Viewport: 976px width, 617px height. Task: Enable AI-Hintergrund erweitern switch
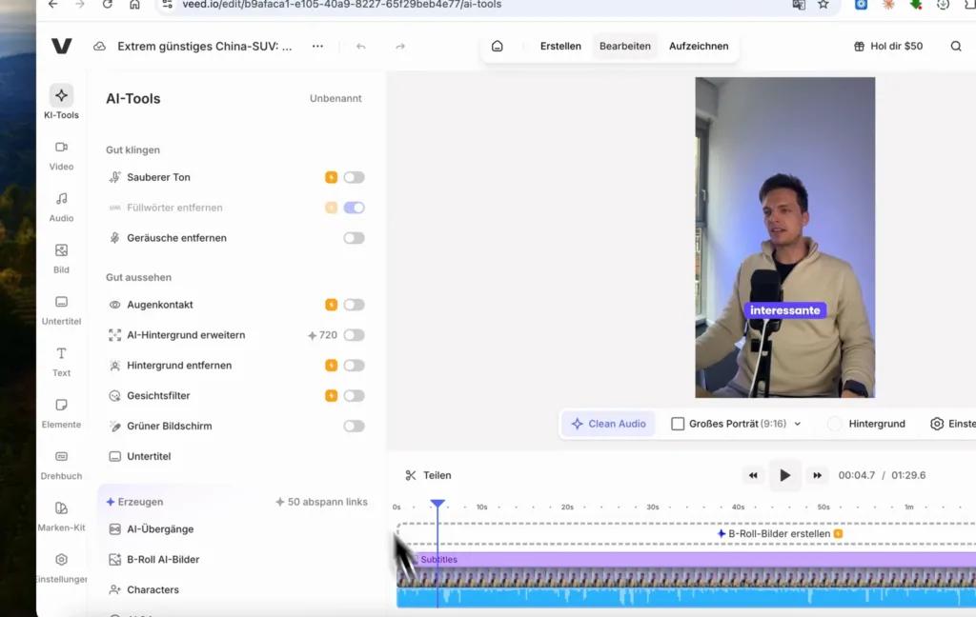pyautogui.click(x=354, y=335)
